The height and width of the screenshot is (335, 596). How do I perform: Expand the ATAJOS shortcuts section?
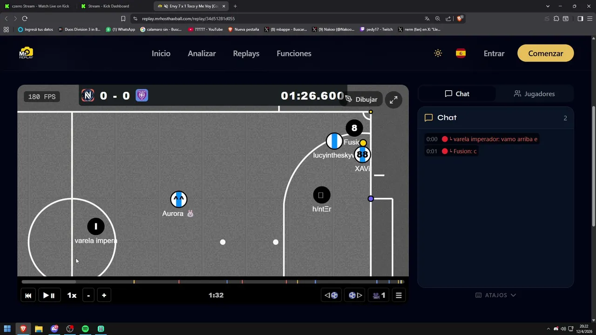click(495, 295)
